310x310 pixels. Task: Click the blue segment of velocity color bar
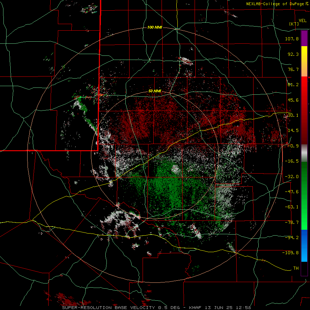[x=304, y=246]
